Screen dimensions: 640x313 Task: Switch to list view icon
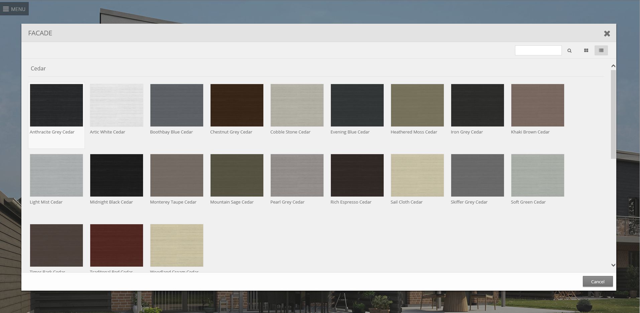pos(601,50)
